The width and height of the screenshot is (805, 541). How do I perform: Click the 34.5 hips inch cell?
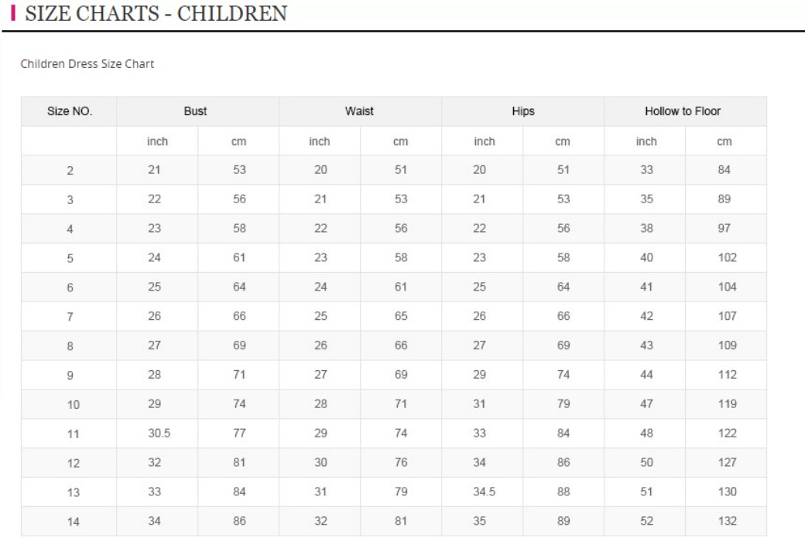pos(485,492)
